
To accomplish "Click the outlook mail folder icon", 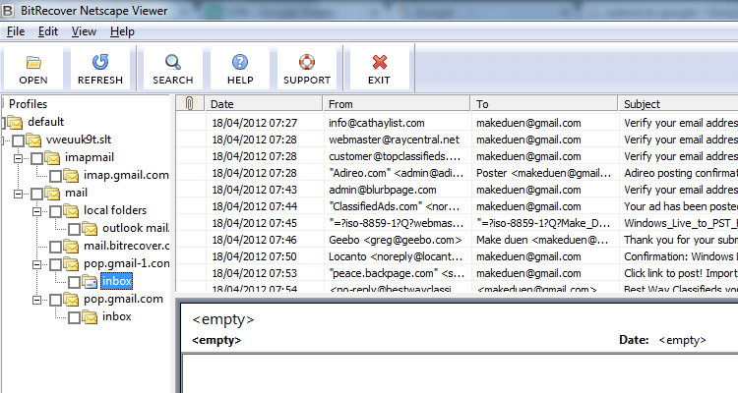I will pos(90,229).
